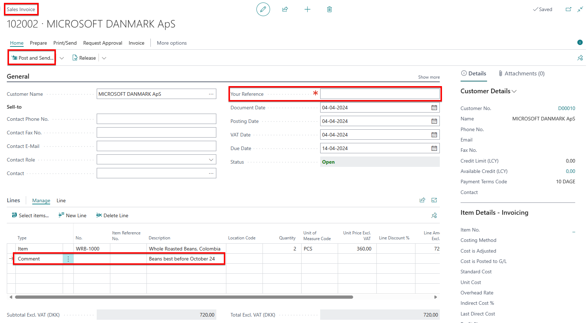Click Post and Send button

(x=32, y=58)
